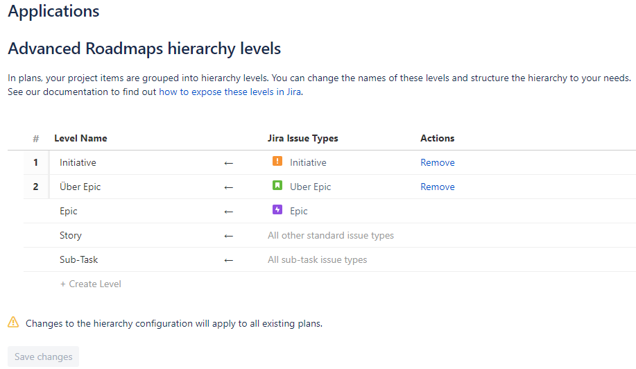Click the arrow in the Story row
This screenshot has height=369, width=636.
click(229, 236)
